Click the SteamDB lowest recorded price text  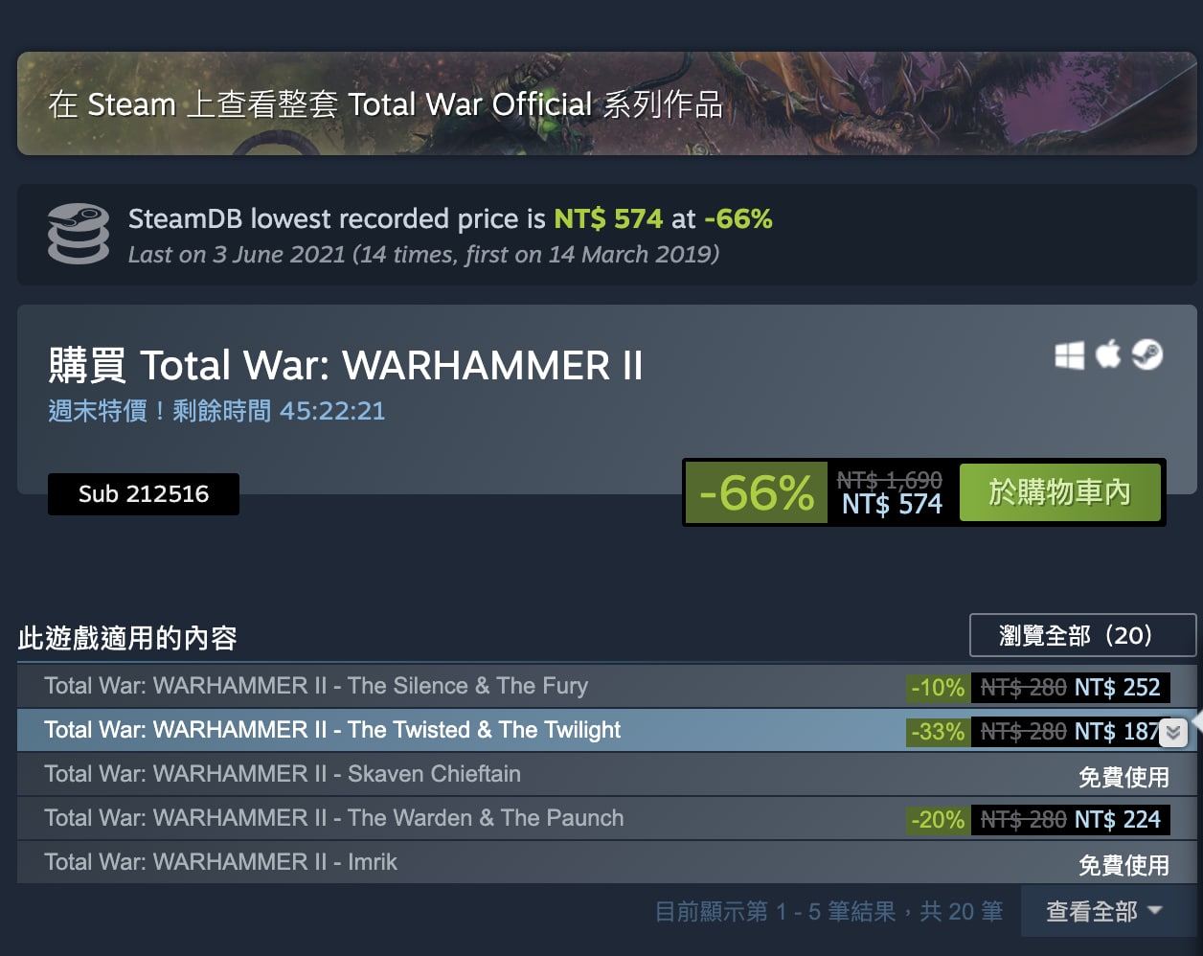[x=450, y=219]
